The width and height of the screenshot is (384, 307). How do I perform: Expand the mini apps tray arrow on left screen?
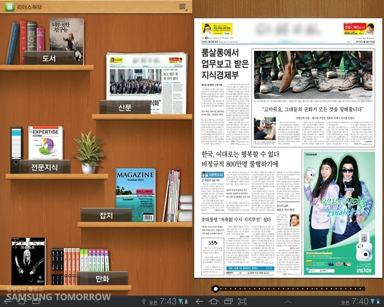point(96,302)
